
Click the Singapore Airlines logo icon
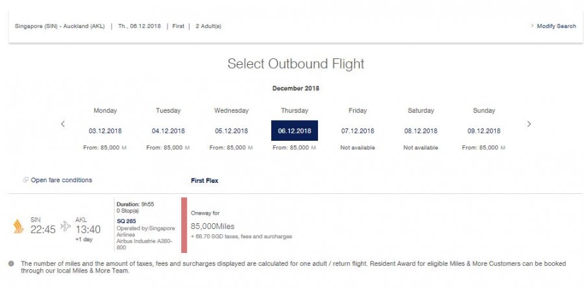point(18,226)
